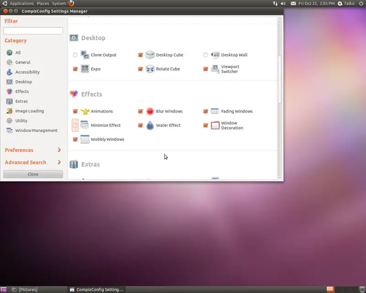Click the workspace switcher in bottom panel

click(x=342, y=289)
